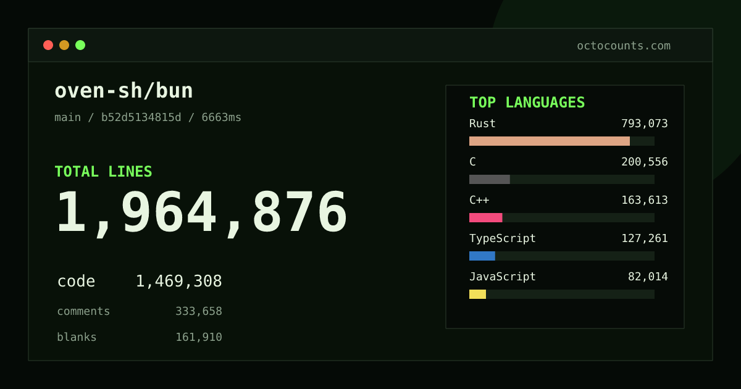The width and height of the screenshot is (741, 389).
Task: Click the Rust language label
Action: click(x=482, y=123)
